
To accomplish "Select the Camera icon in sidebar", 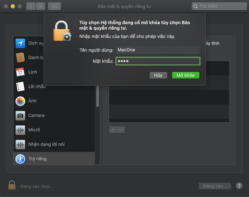I will 20,116.
